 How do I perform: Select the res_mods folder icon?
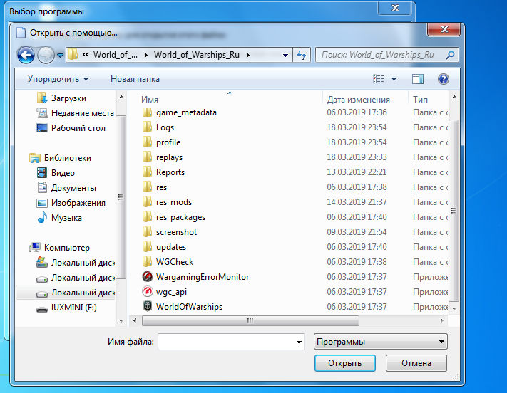click(147, 201)
